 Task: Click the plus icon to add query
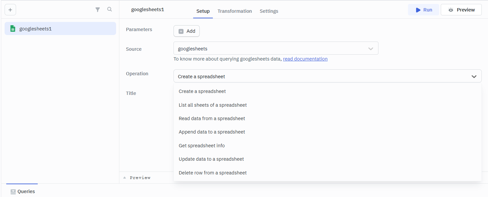click(10, 10)
